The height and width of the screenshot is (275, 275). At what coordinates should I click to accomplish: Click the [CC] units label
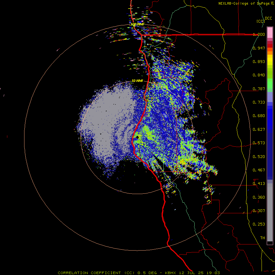[x=261, y=21]
